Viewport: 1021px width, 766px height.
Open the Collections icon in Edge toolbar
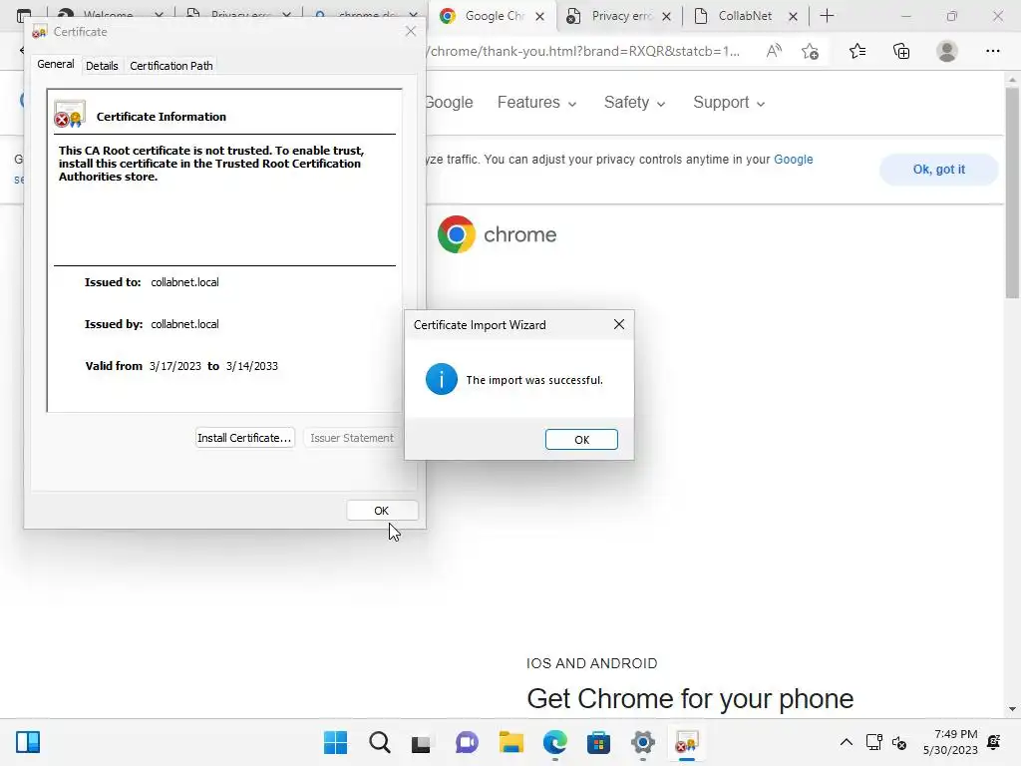pos(901,51)
